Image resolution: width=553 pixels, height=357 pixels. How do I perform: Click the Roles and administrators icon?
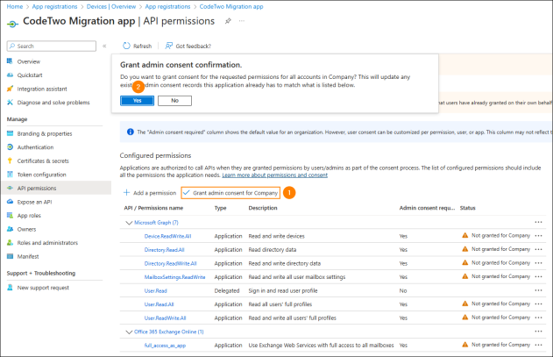point(10,243)
